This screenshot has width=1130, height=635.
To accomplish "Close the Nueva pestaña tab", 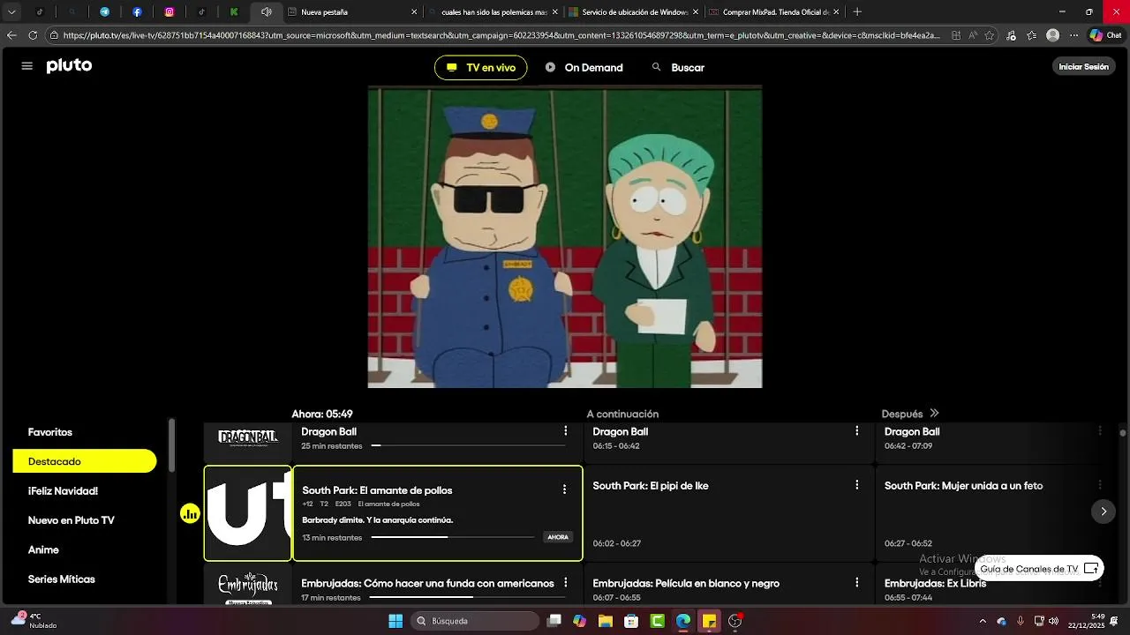I will pyautogui.click(x=414, y=12).
